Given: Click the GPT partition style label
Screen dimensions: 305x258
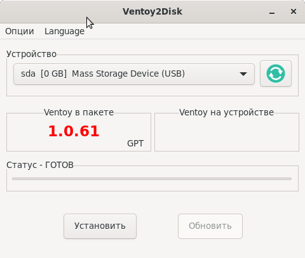Looking at the screenshot, I should tap(135, 143).
